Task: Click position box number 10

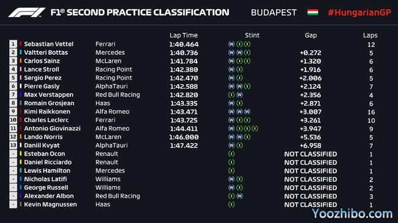Action: 13,120
